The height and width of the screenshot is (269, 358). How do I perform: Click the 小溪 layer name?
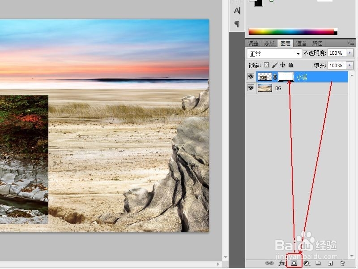[302, 77]
